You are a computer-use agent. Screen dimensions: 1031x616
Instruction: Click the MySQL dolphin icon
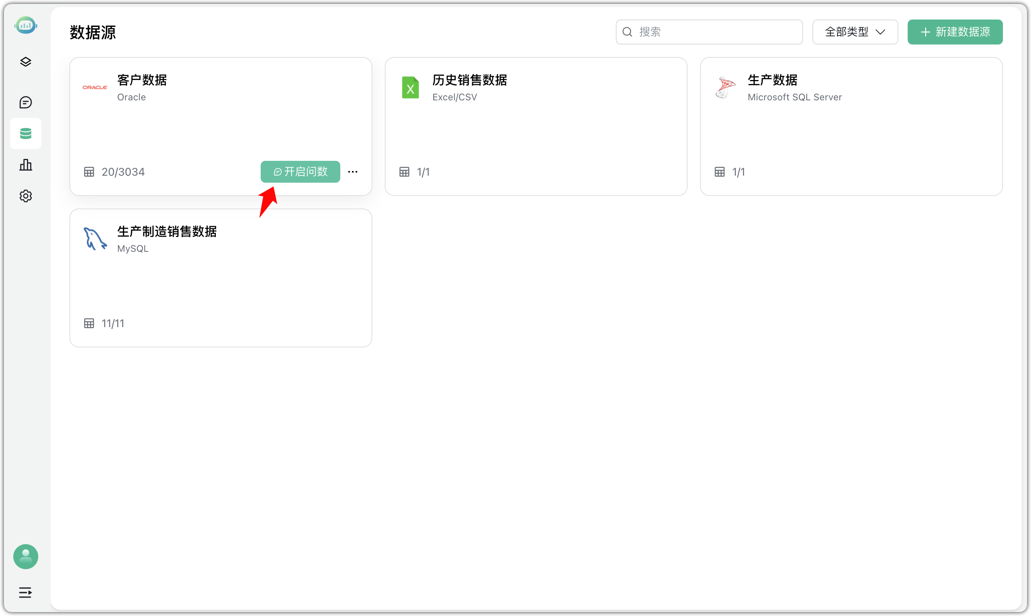(x=94, y=239)
